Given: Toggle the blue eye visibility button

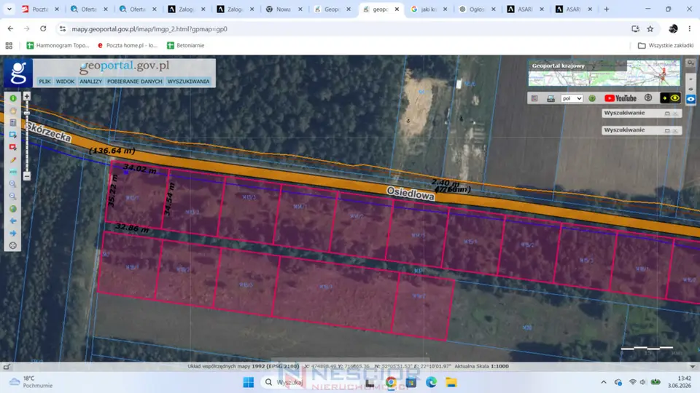Looking at the screenshot, I should click(691, 99).
